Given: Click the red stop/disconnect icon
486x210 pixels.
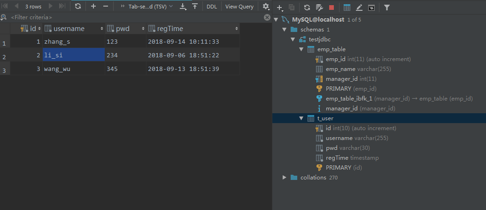Looking at the screenshot, I should [x=332, y=8].
